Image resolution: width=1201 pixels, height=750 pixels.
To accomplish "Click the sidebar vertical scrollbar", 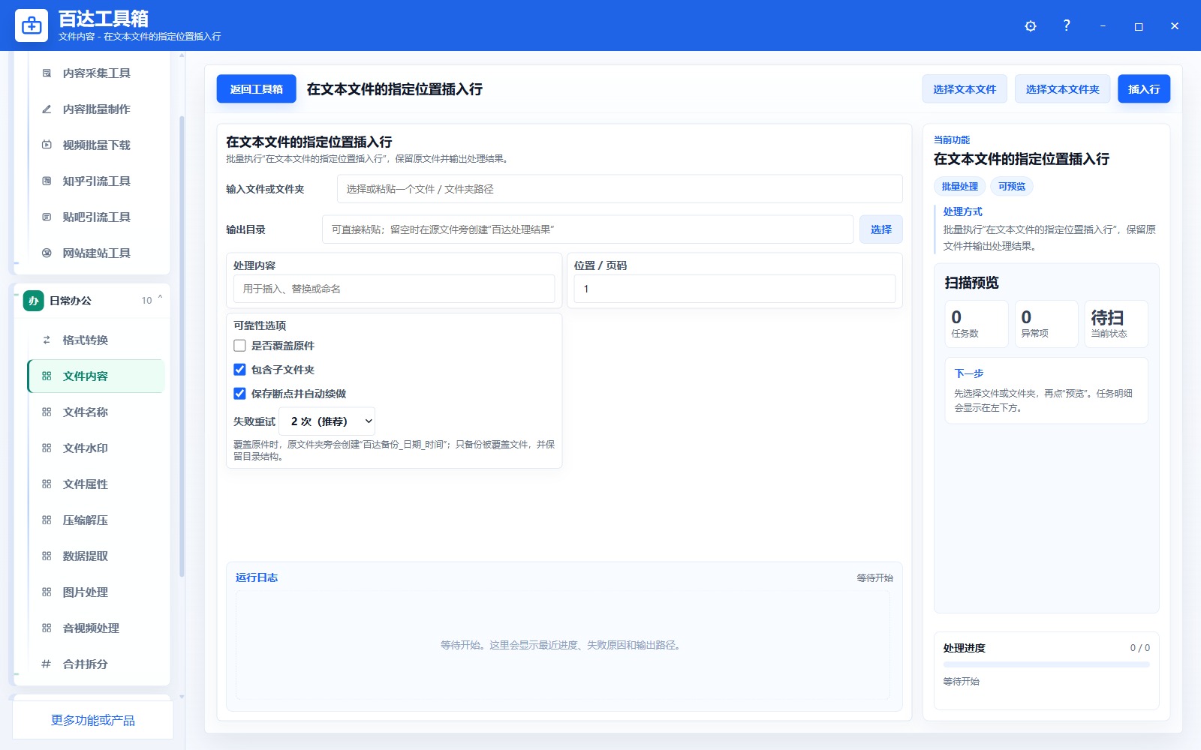I will point(182,345).
